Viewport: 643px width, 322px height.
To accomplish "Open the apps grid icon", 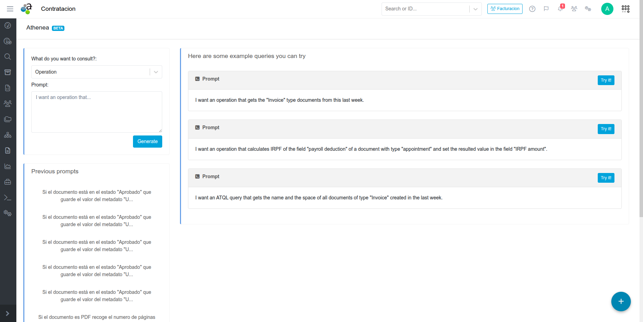I will [625, 9].
